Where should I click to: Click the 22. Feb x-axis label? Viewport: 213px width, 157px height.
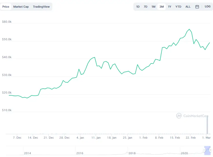191,138
